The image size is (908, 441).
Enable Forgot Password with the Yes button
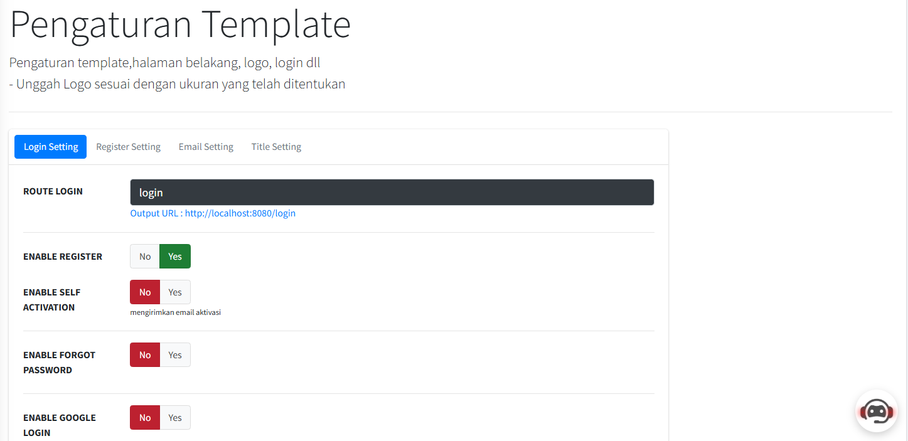[x=175, y=355]
